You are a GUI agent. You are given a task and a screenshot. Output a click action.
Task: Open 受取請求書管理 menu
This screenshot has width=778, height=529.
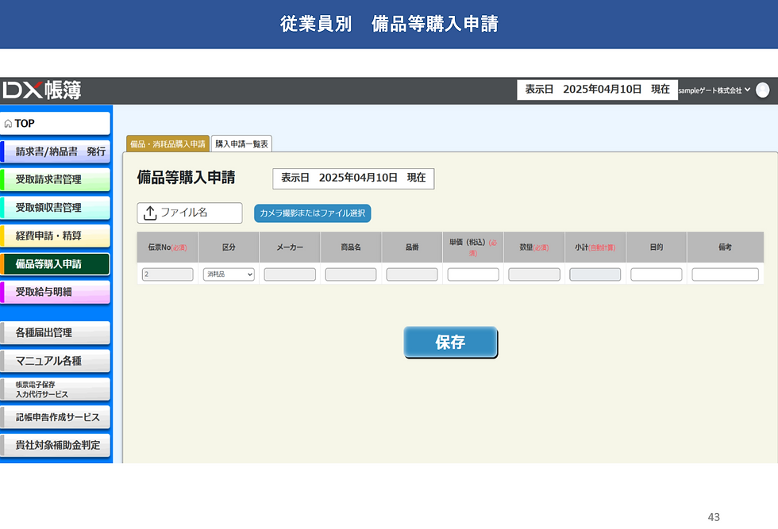55,179
